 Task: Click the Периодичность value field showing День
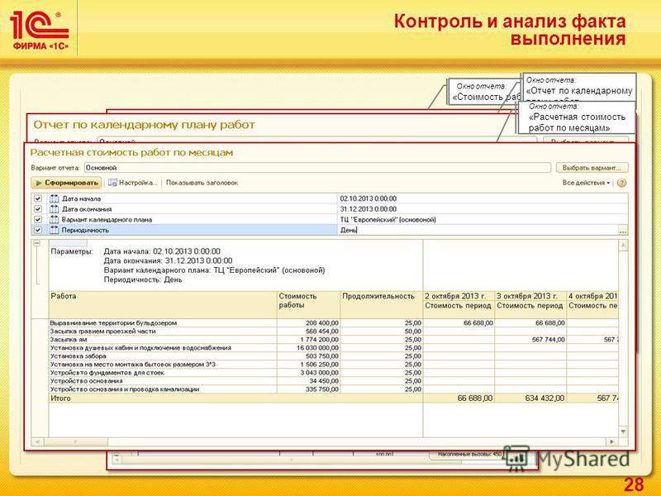tap(478, 230)
